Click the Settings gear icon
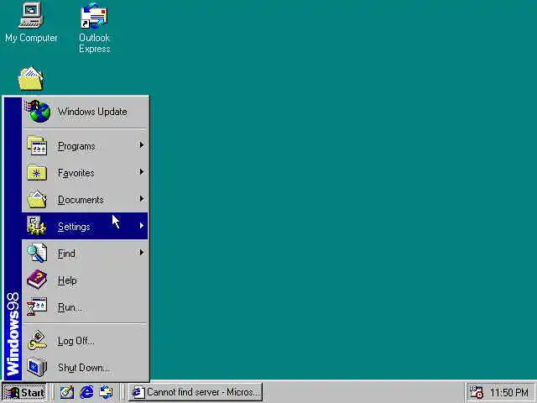The height and width of the screenshot is (403, 537). (37, 226)
